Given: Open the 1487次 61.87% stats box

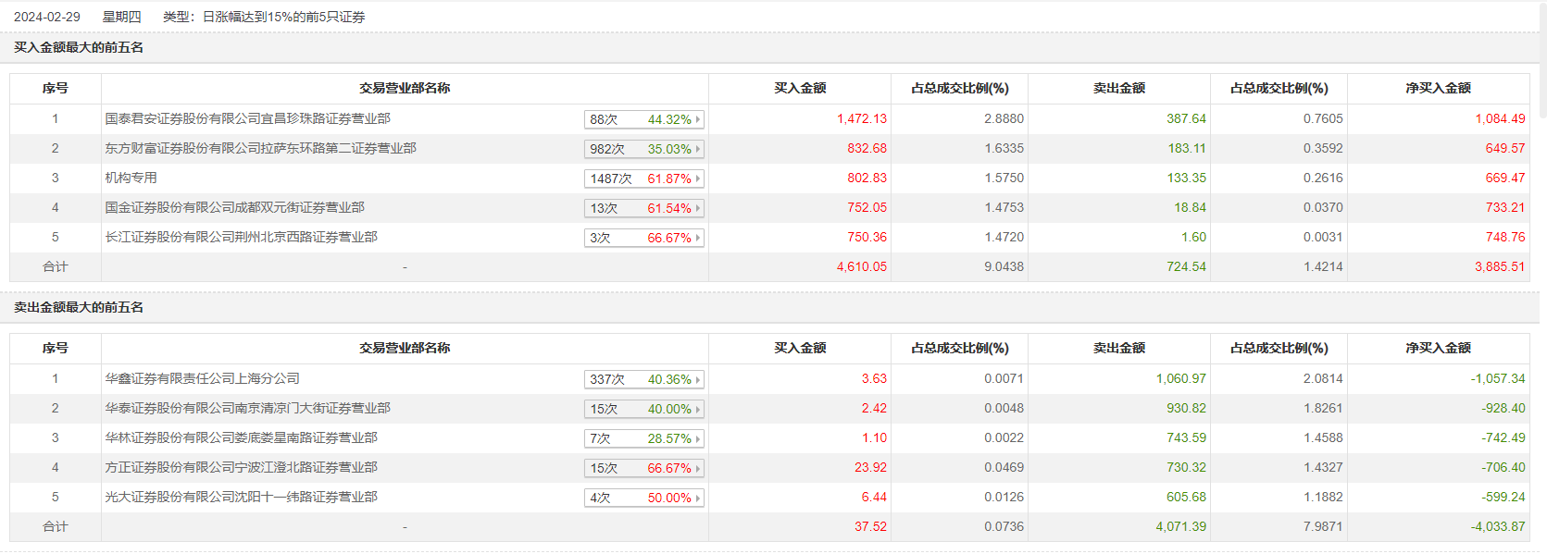Looking at the screenshot, I should pos(644,179).
